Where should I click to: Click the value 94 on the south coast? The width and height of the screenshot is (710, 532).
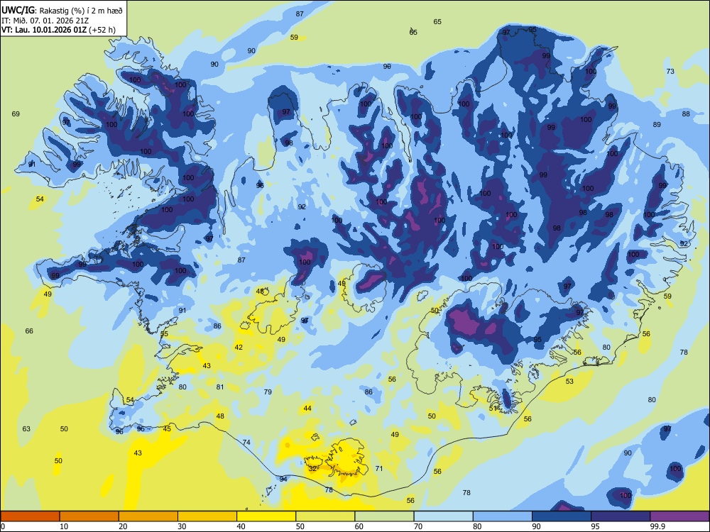pyautogui.click(x=283, y=479)
